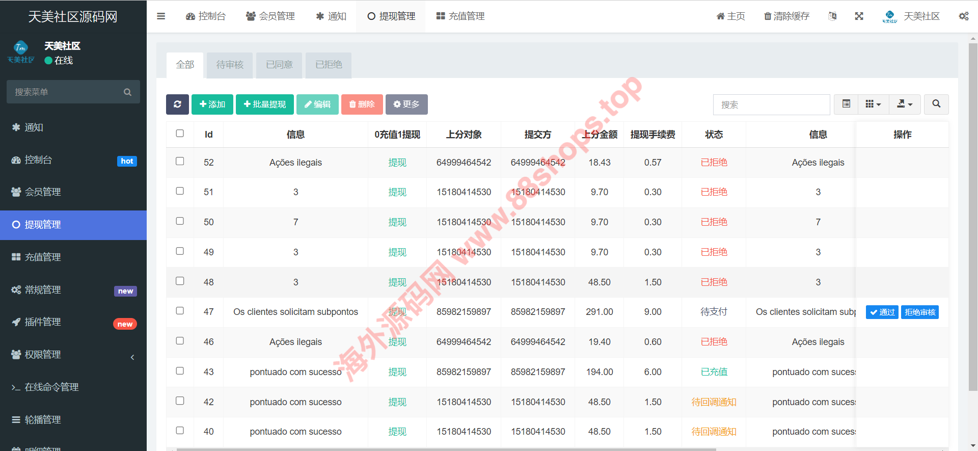Open 充值管理 in top navigation
The height and width of the screenshot is (451, 978).
pyautogui.click(x=460, y=16)
